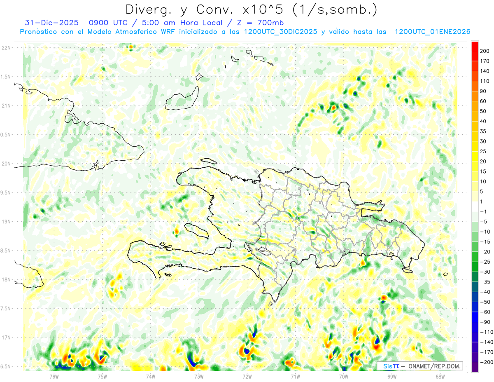Click the '76W' longitude label
This screenshot has width=494, height=382.
pyautogui.click(x=54, y=376)
